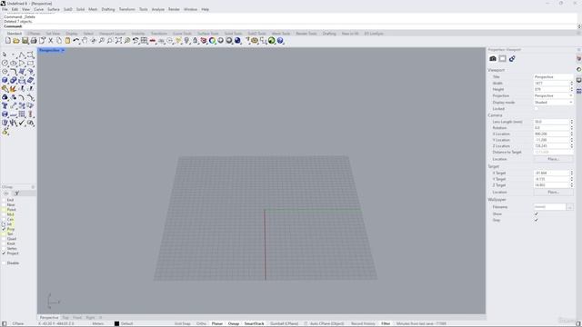Switch to the Surface Tools toolbar tab
This screenshot has height=327, width=582.
point(208,34)
